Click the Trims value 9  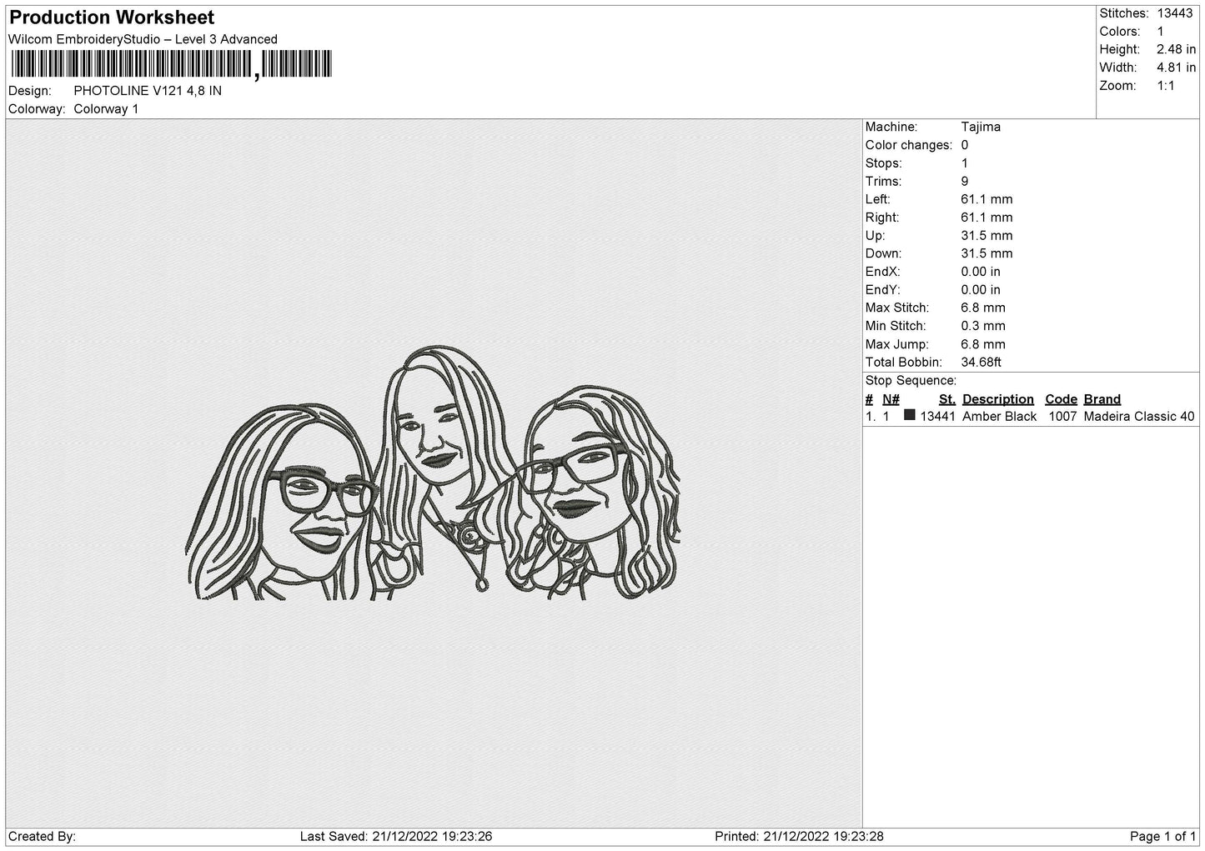[x=965, y=182]
